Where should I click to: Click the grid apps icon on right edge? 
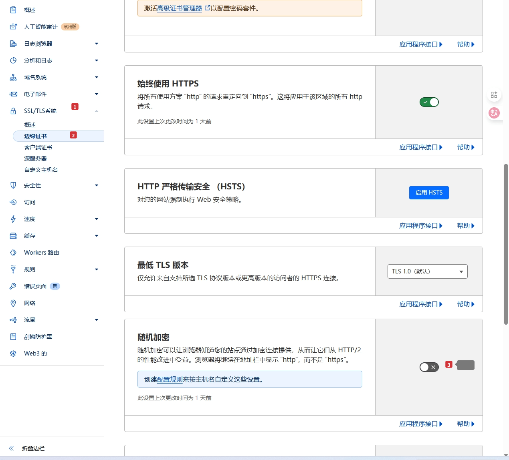pos(494,94)
